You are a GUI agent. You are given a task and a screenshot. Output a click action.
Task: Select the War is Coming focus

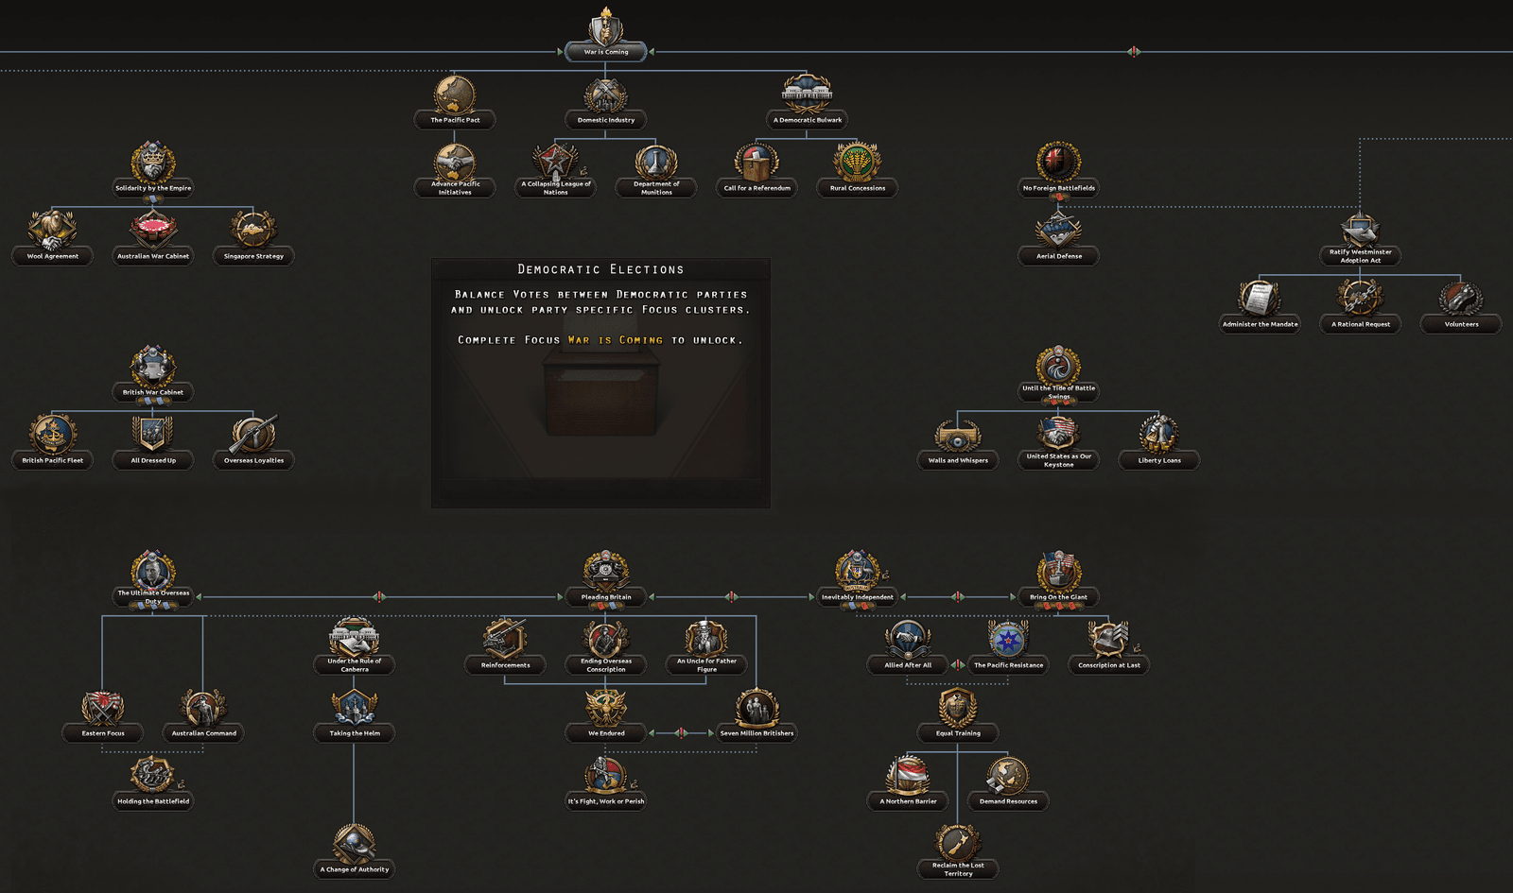(x=606, y=36)
